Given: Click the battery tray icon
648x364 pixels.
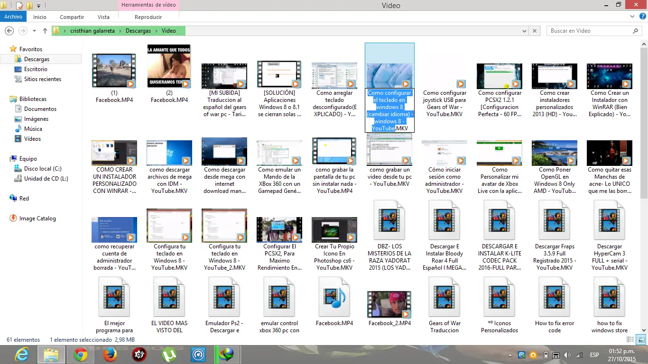Looking at the screenshot, I should pos(546,355).
